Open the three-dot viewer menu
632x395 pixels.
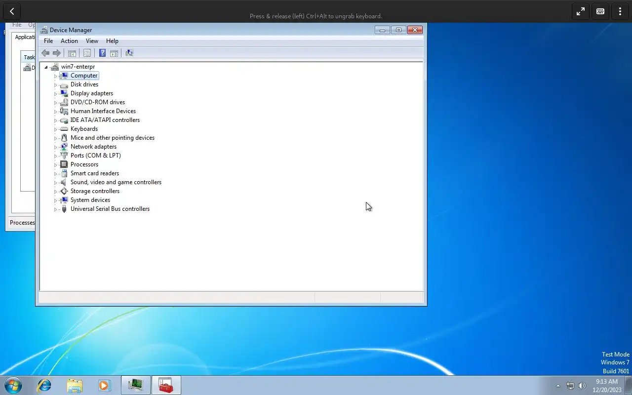coord(620,11)
